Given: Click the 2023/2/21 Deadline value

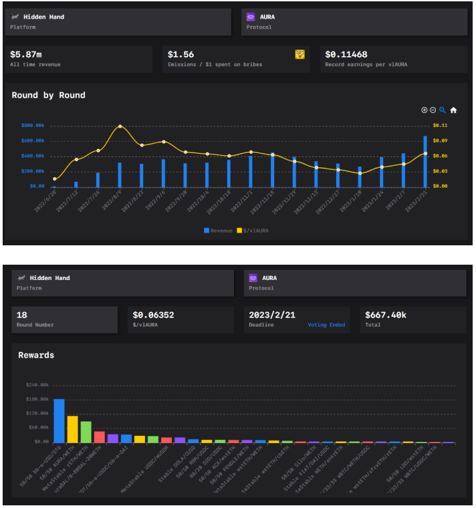Looking at the screenshot, I should [x=272, y=315].
